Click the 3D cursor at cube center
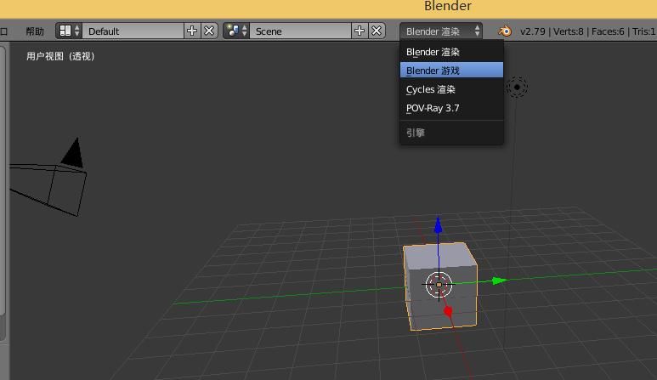657x380 pixels. point(439,285)
